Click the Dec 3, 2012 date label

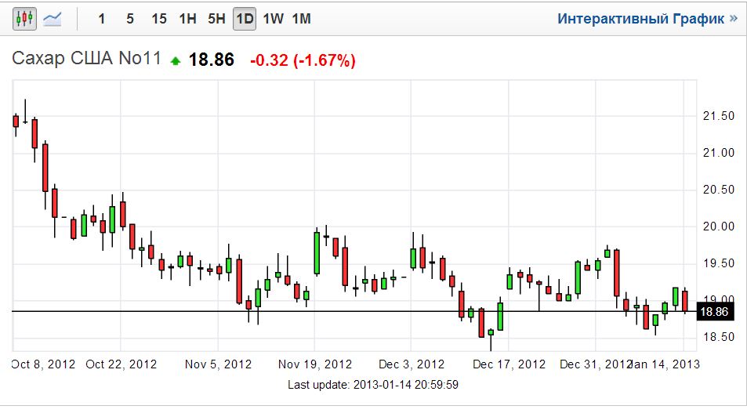click(412, 364)
